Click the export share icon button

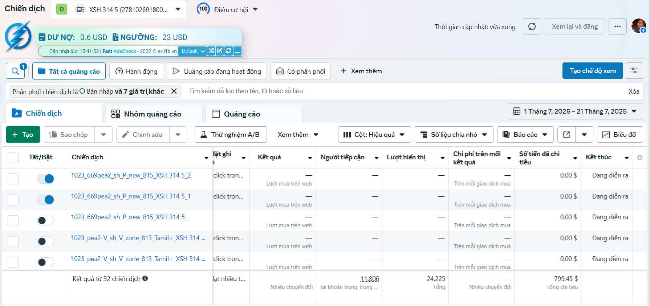[566, 135]
